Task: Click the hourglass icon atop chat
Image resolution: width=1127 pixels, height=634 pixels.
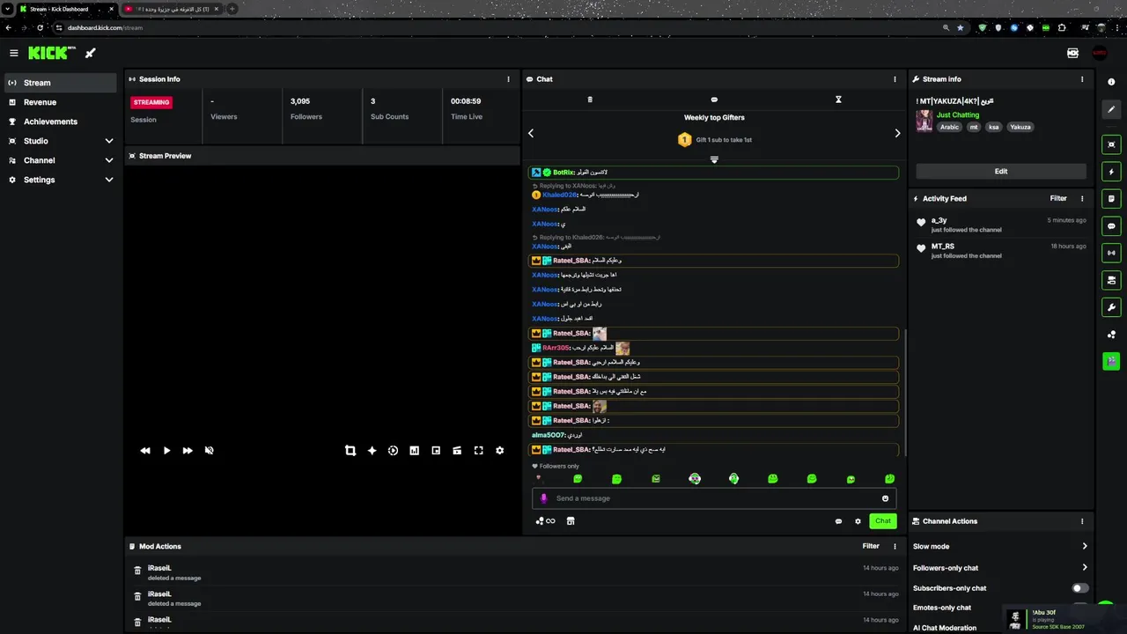Action: coord(838,100)
